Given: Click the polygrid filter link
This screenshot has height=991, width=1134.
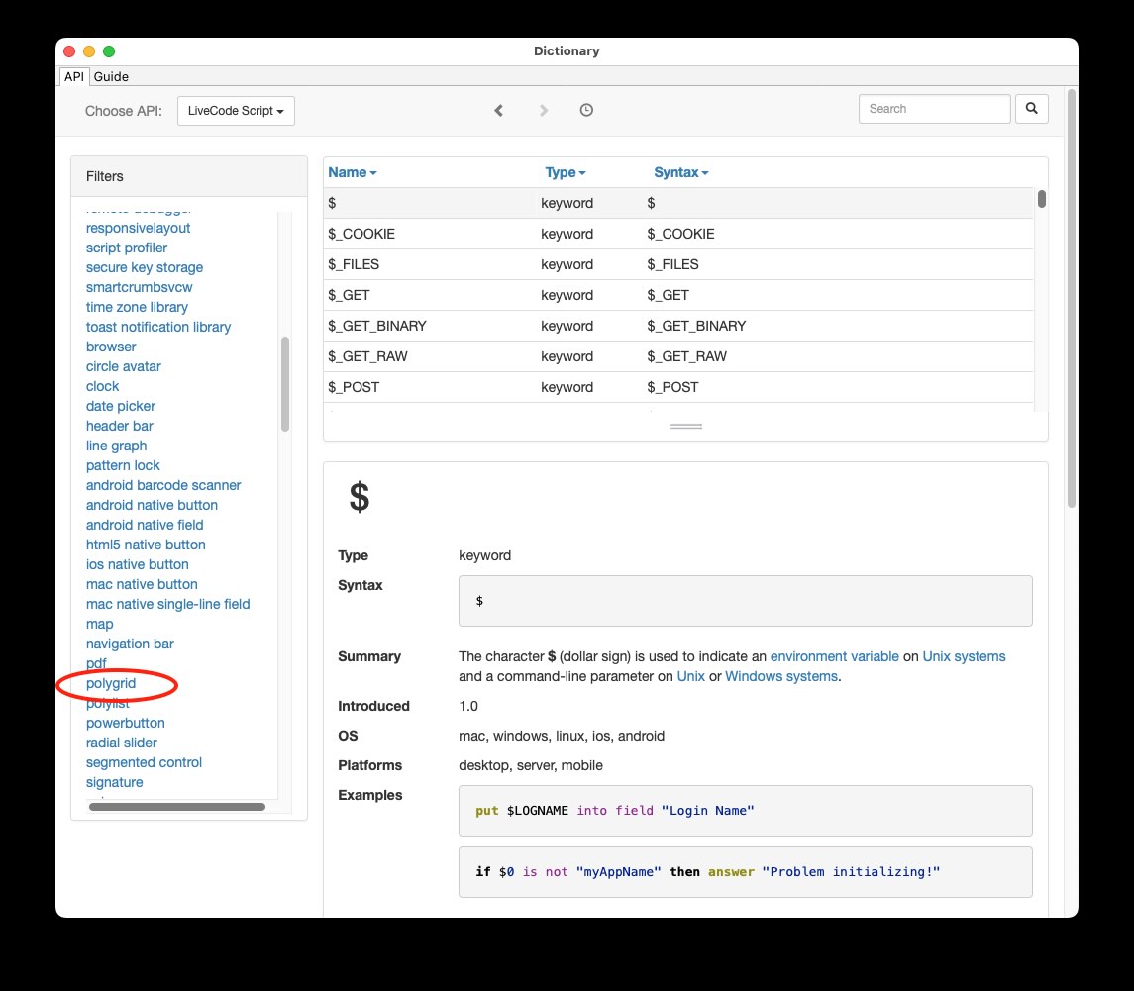Looking at the screenshot, I should [111, 683].
